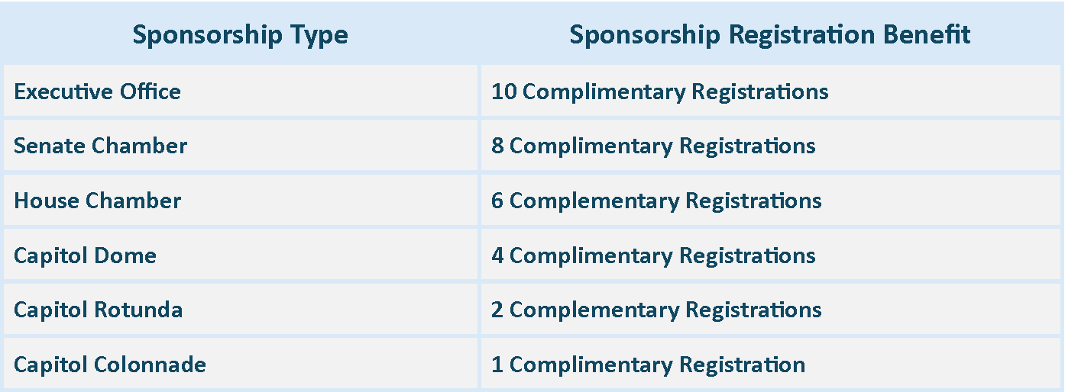Click the Sponsorship Type column header

click(x=240, y=35)
